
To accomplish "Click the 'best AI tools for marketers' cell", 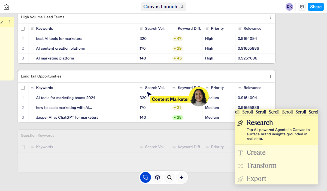I will (59, 39).
